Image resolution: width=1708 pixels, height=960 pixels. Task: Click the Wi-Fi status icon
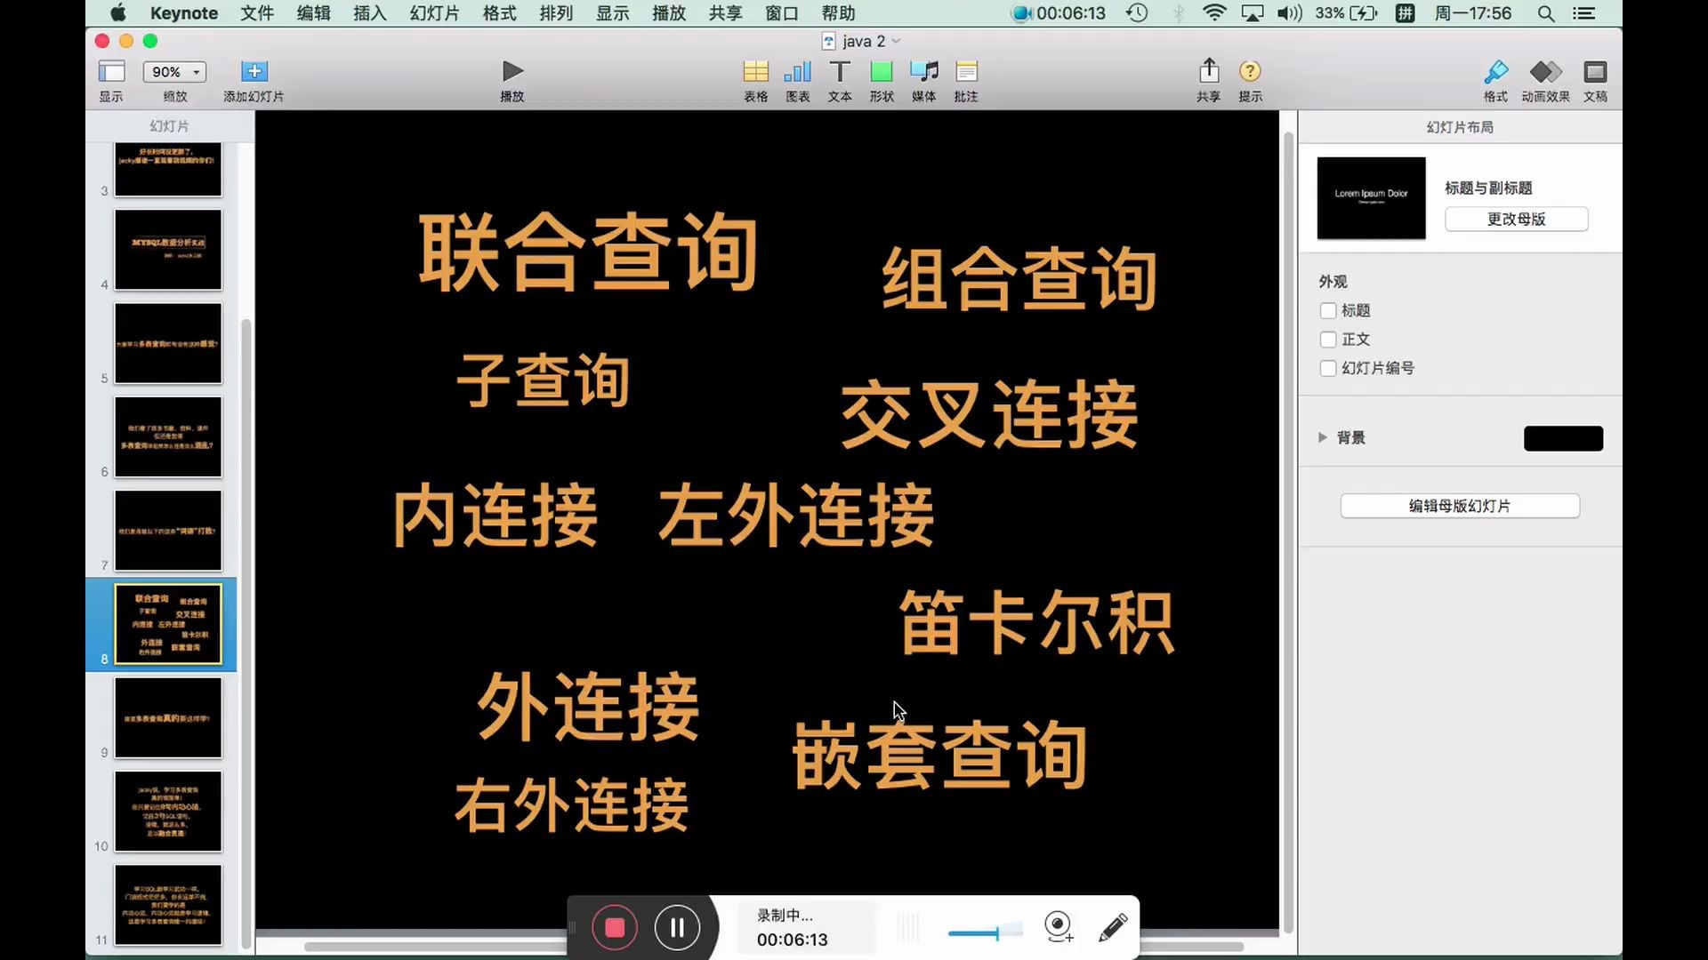pos(1214,13)
